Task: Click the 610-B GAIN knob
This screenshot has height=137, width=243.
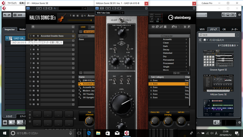Action: point(121,32)
